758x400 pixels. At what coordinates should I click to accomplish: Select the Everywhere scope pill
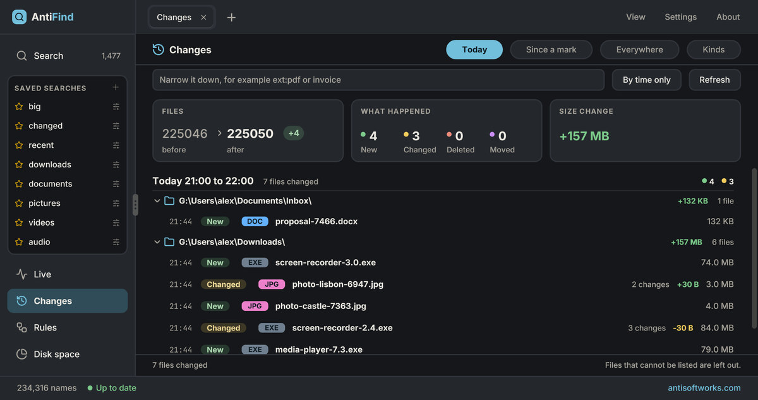(x=639, y=49)
